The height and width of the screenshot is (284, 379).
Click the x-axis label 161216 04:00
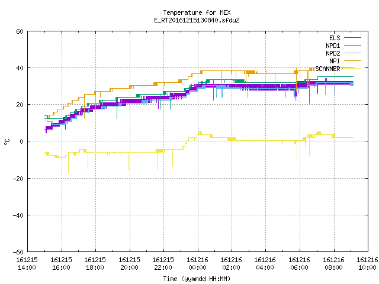[265, 264]
